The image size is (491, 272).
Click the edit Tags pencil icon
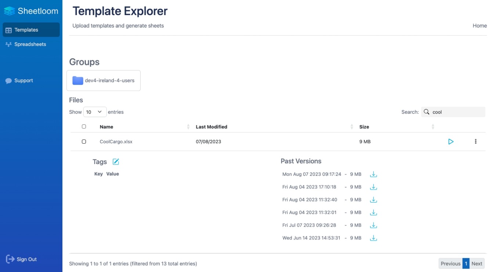click(116, 162)
